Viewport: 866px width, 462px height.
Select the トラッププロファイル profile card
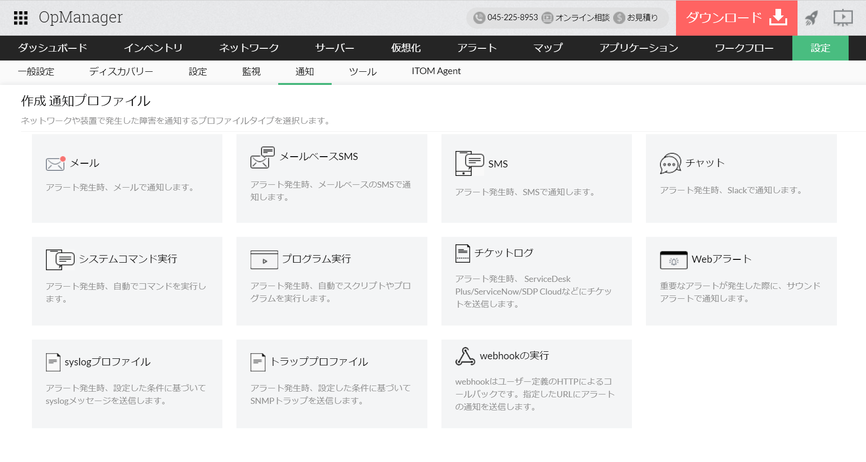coord(332,384)
